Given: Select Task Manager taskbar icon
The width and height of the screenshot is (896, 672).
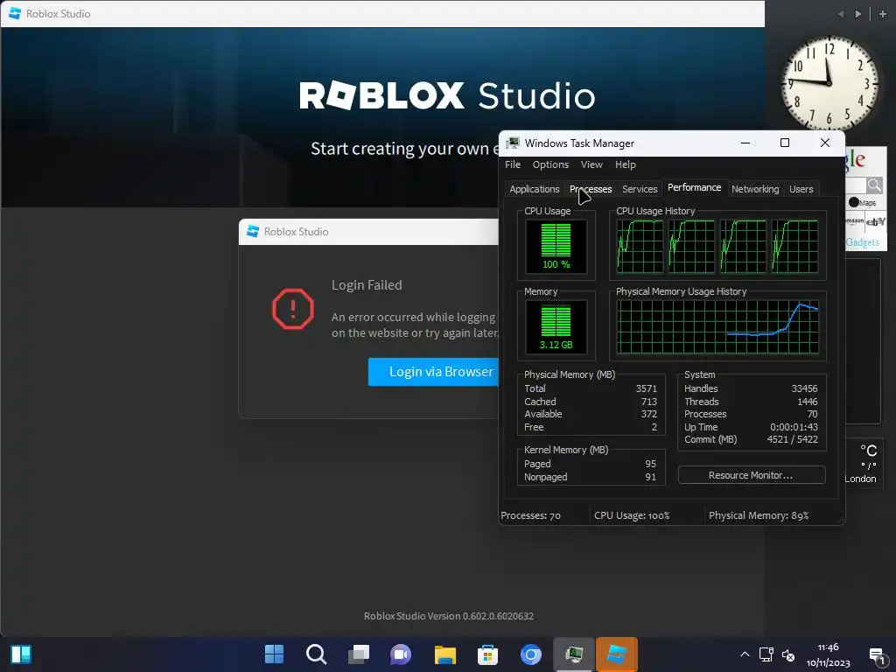Looking at the screenshot, I should tap(574, 654).
